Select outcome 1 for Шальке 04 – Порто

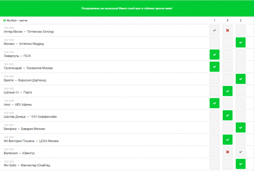click(x=214, y=91)
